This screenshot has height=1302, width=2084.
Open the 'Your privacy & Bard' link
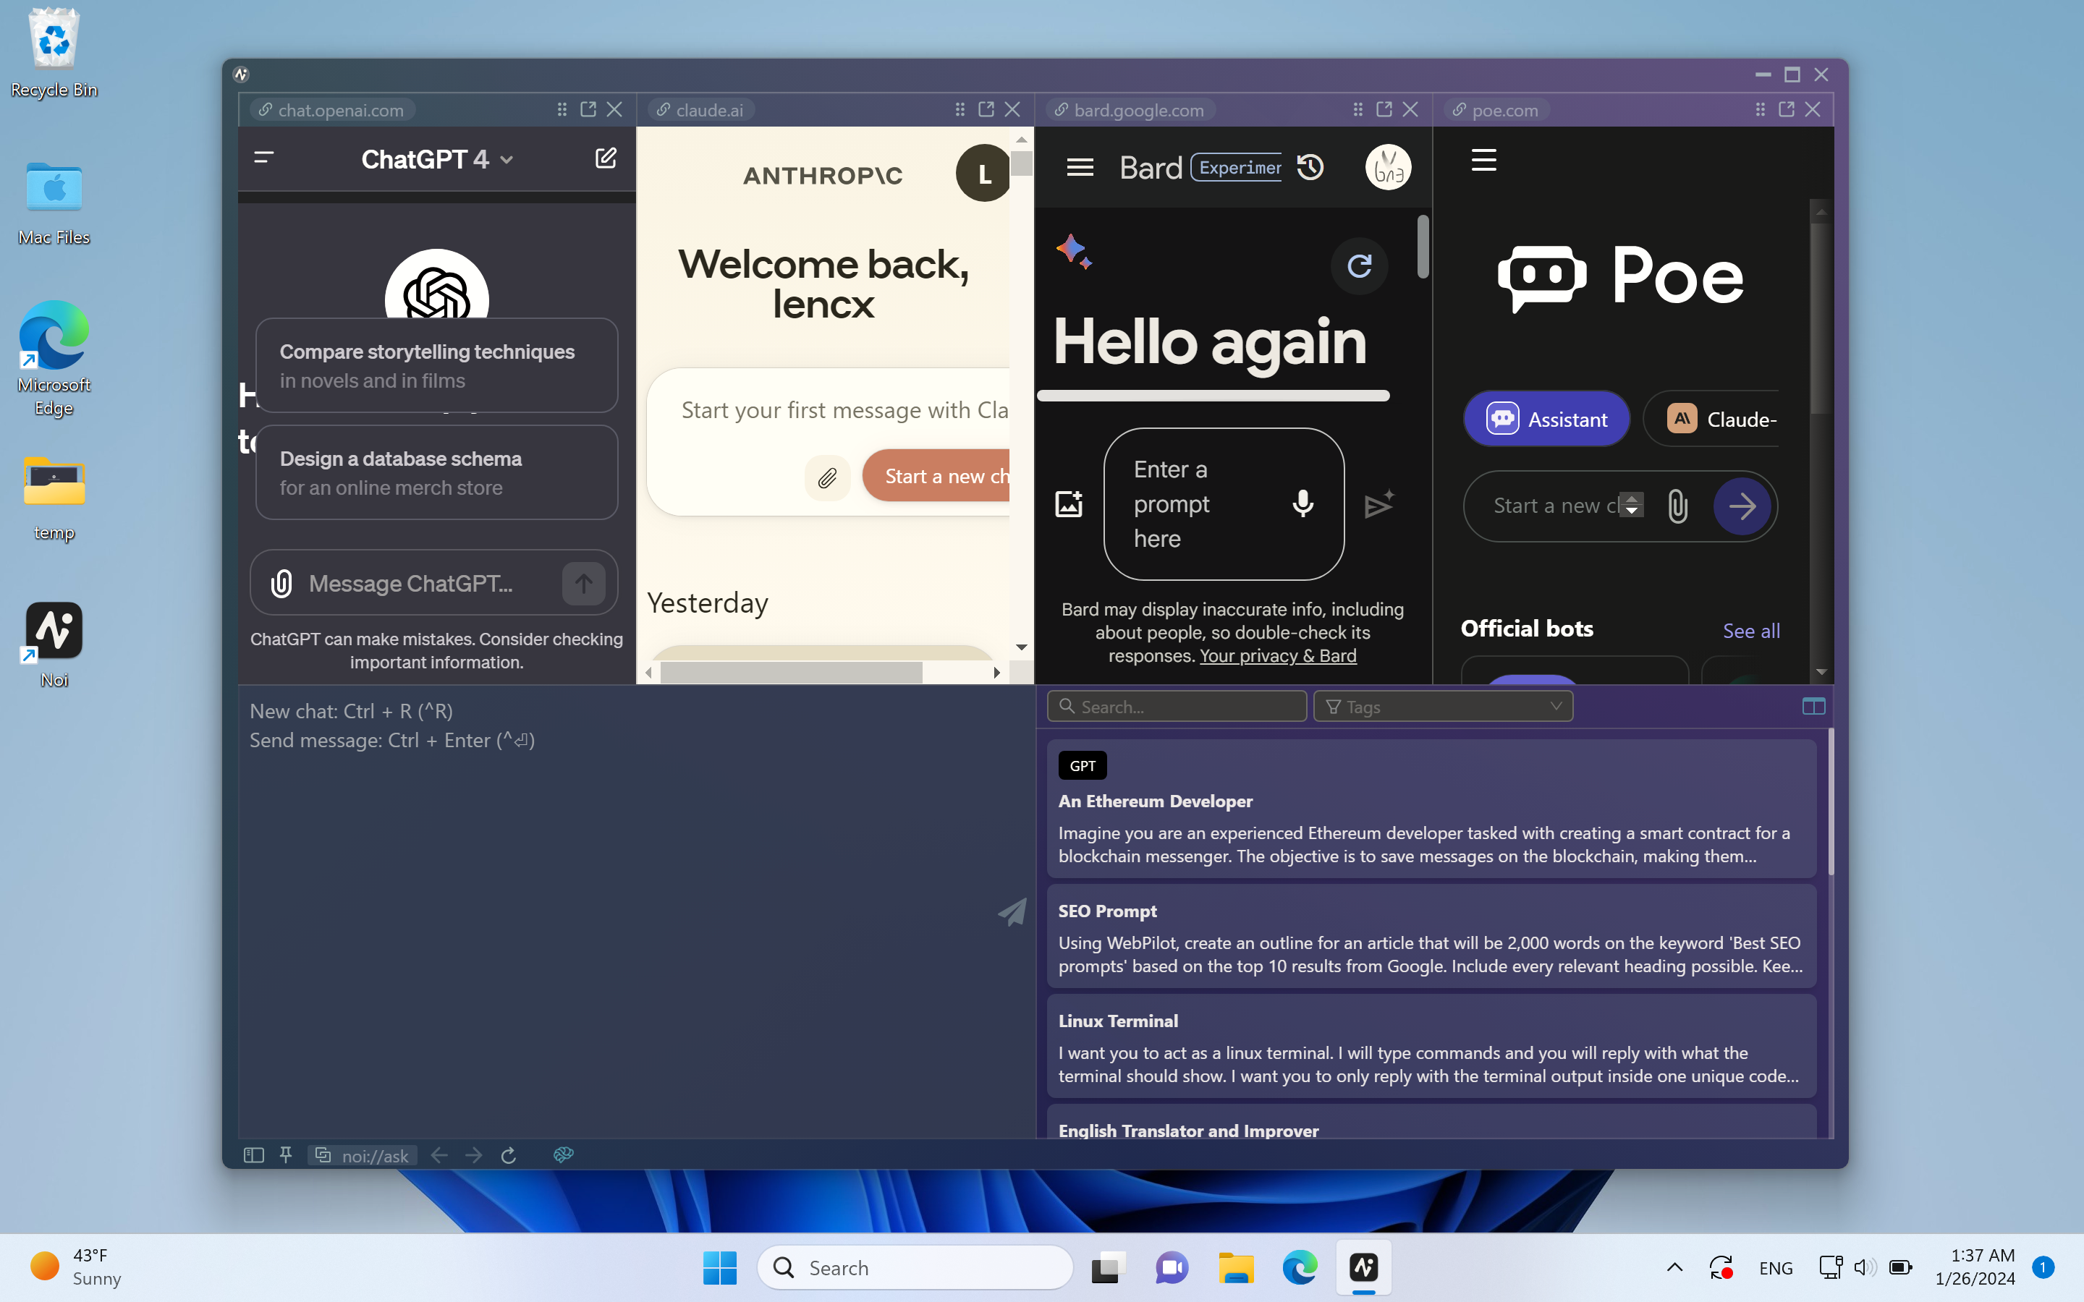pyautogui.click(x=1277, y=655)
